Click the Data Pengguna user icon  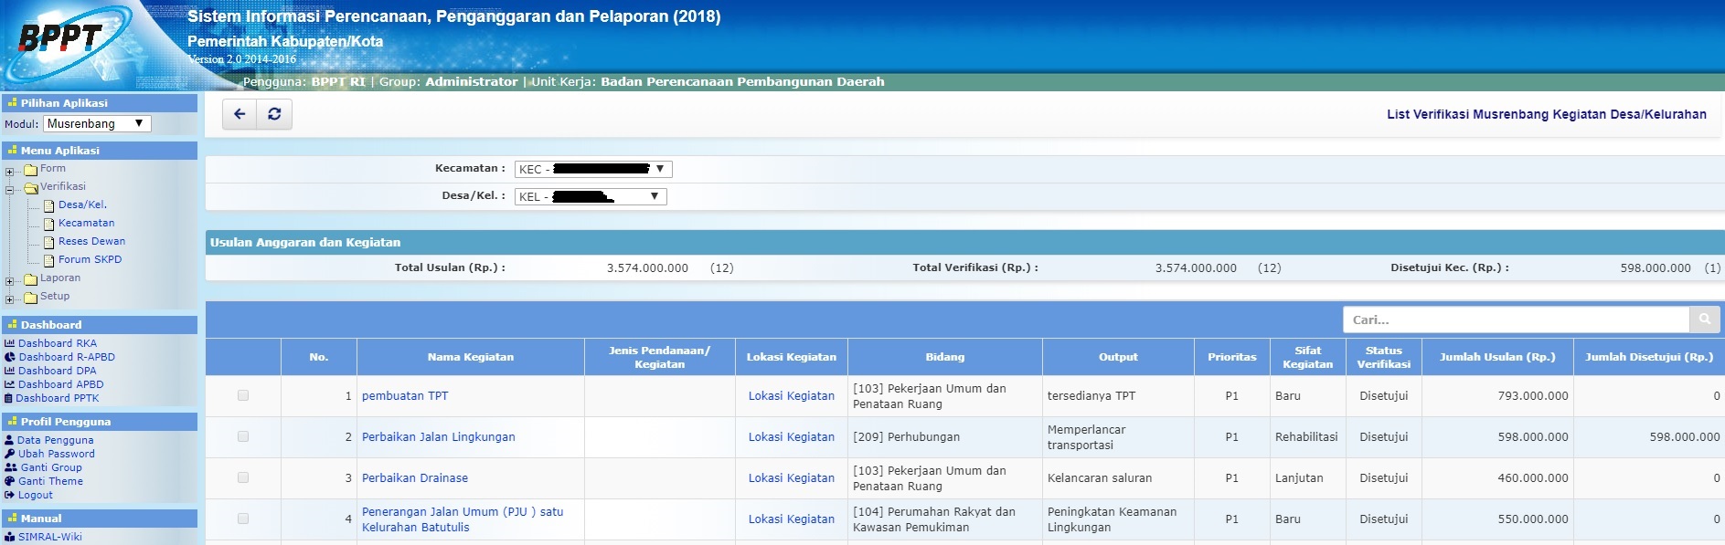[x=9, y=440]
